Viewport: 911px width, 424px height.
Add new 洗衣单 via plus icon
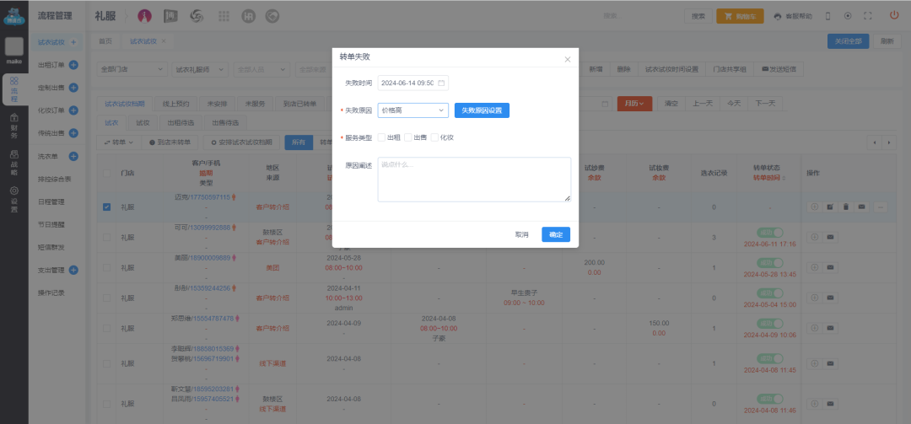(73, 156)
